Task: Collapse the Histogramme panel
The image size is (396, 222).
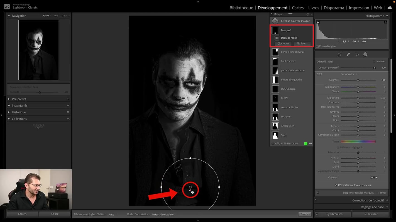Action: pos(387,16)
